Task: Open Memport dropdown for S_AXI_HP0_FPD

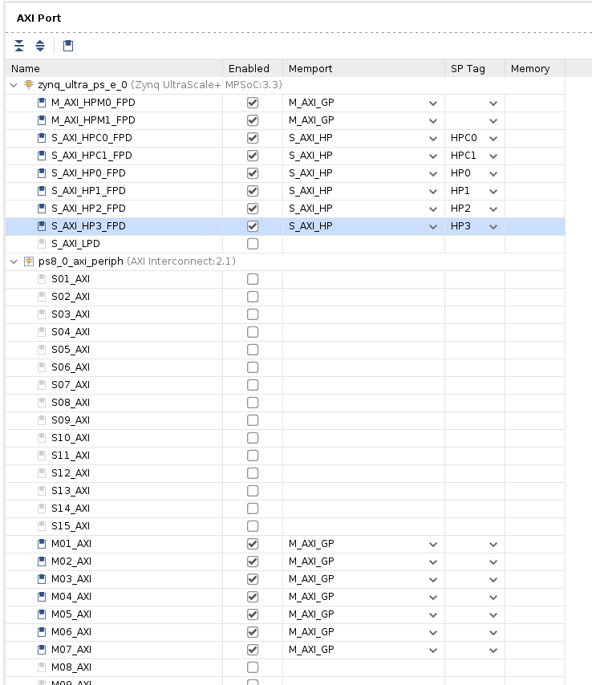Action: 433,174
